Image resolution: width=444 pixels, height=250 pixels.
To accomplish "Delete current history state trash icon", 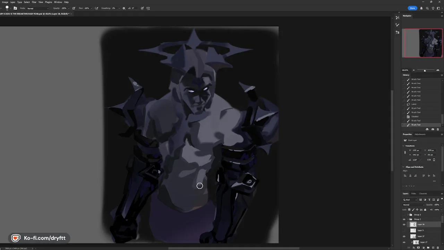I will 438,129.
